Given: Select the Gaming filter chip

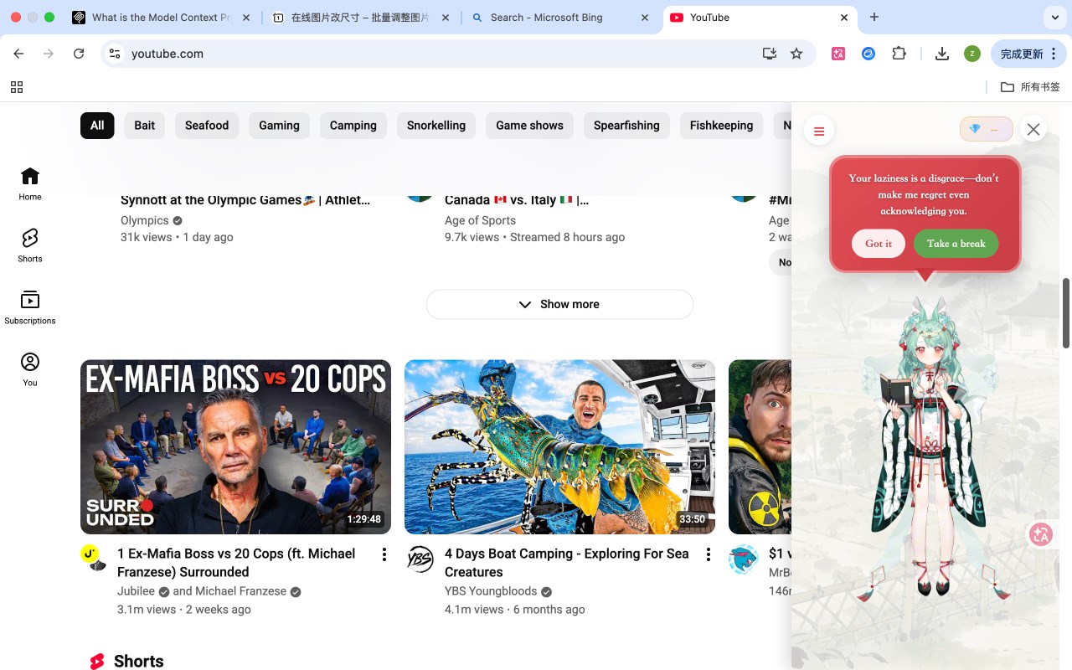Looking at the screenshot, I should (x=279, y=126).
